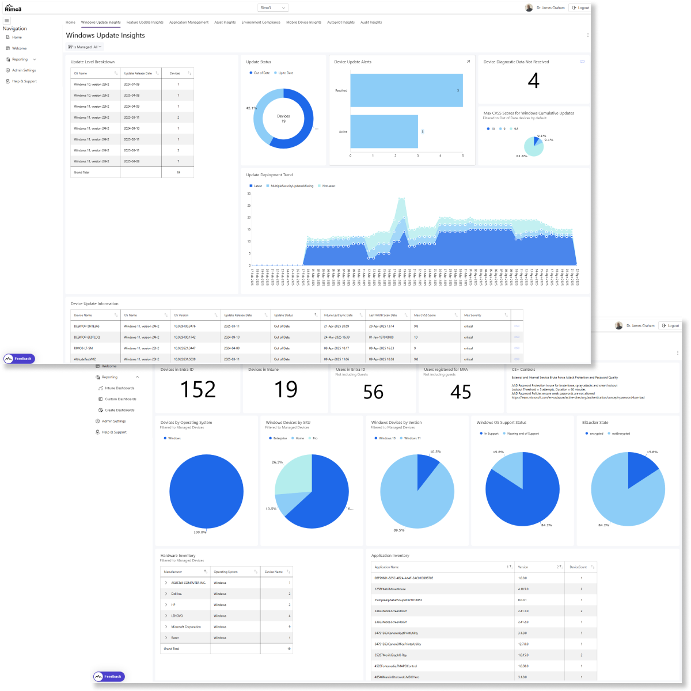
Task: Toggle the Latest legend in Update Deployment Trend
Action: click(x=256, y=186)
